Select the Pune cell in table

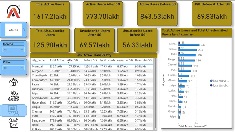click(x=35, y=116)
